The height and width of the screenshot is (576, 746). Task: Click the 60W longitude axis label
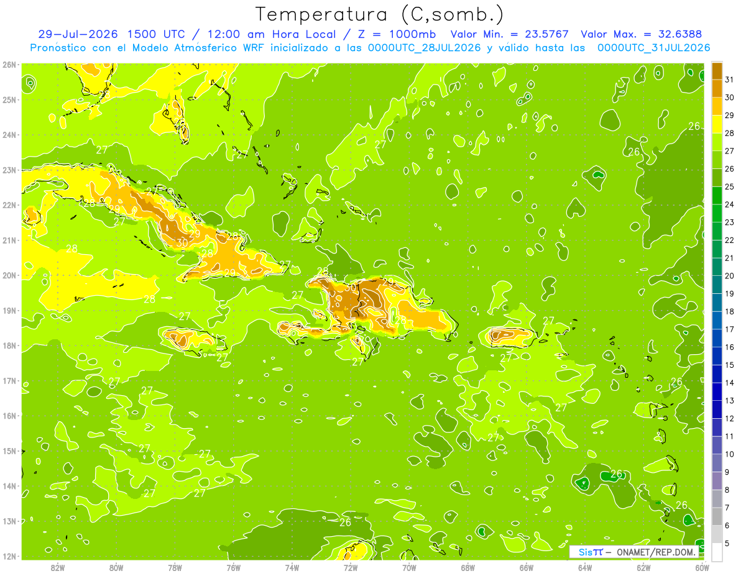[702, 567]
